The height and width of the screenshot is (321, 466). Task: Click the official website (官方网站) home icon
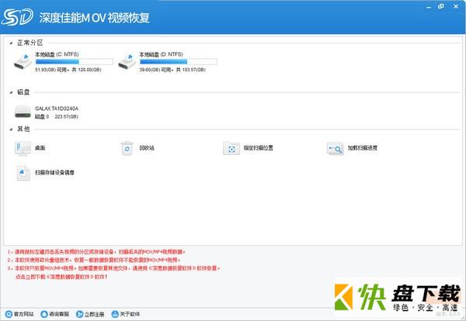9,314
